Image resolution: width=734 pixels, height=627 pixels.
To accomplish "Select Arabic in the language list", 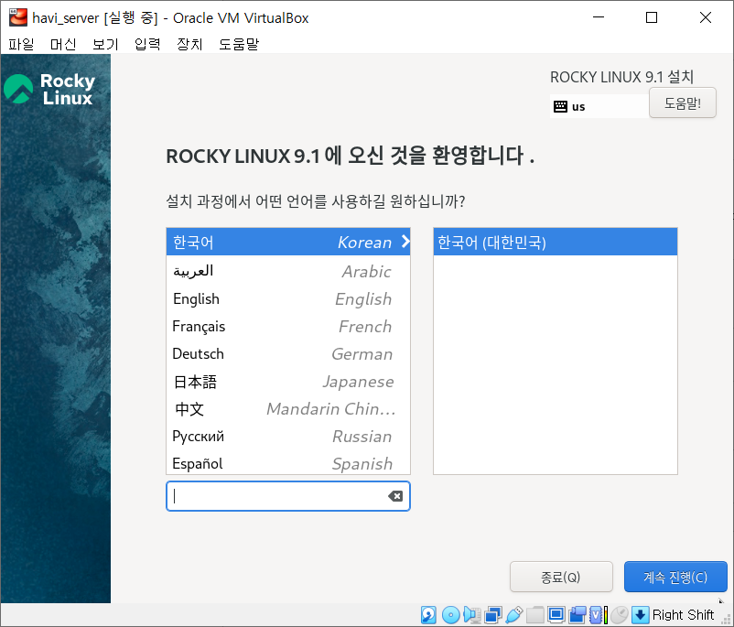I will click(x=288, y=271).
